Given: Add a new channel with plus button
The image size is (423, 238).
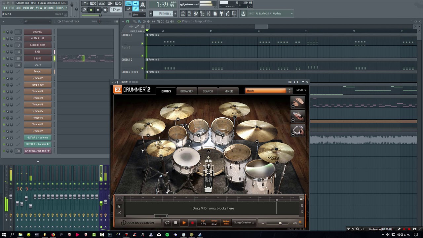Looking at the screenshot, I should click(x=38, y=162).
